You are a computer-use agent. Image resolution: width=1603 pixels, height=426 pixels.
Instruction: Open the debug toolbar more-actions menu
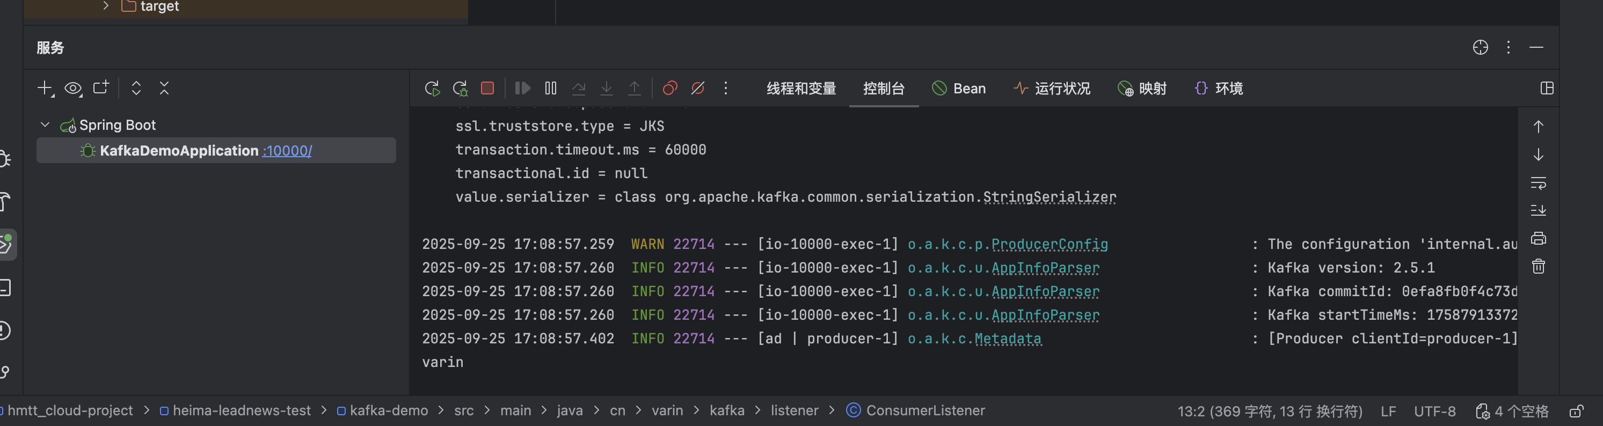pos(726,89)
